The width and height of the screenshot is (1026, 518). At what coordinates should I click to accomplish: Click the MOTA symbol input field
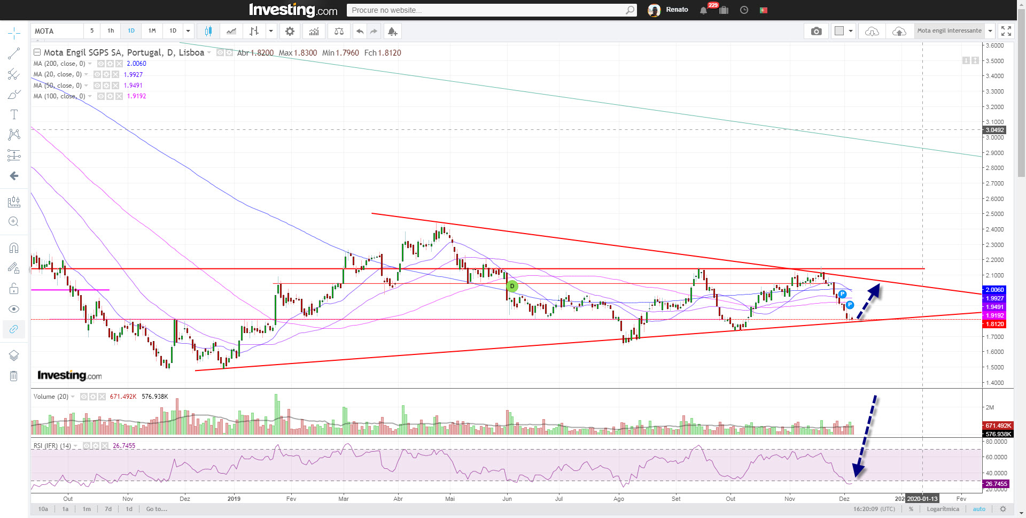[x=57, y=31]
